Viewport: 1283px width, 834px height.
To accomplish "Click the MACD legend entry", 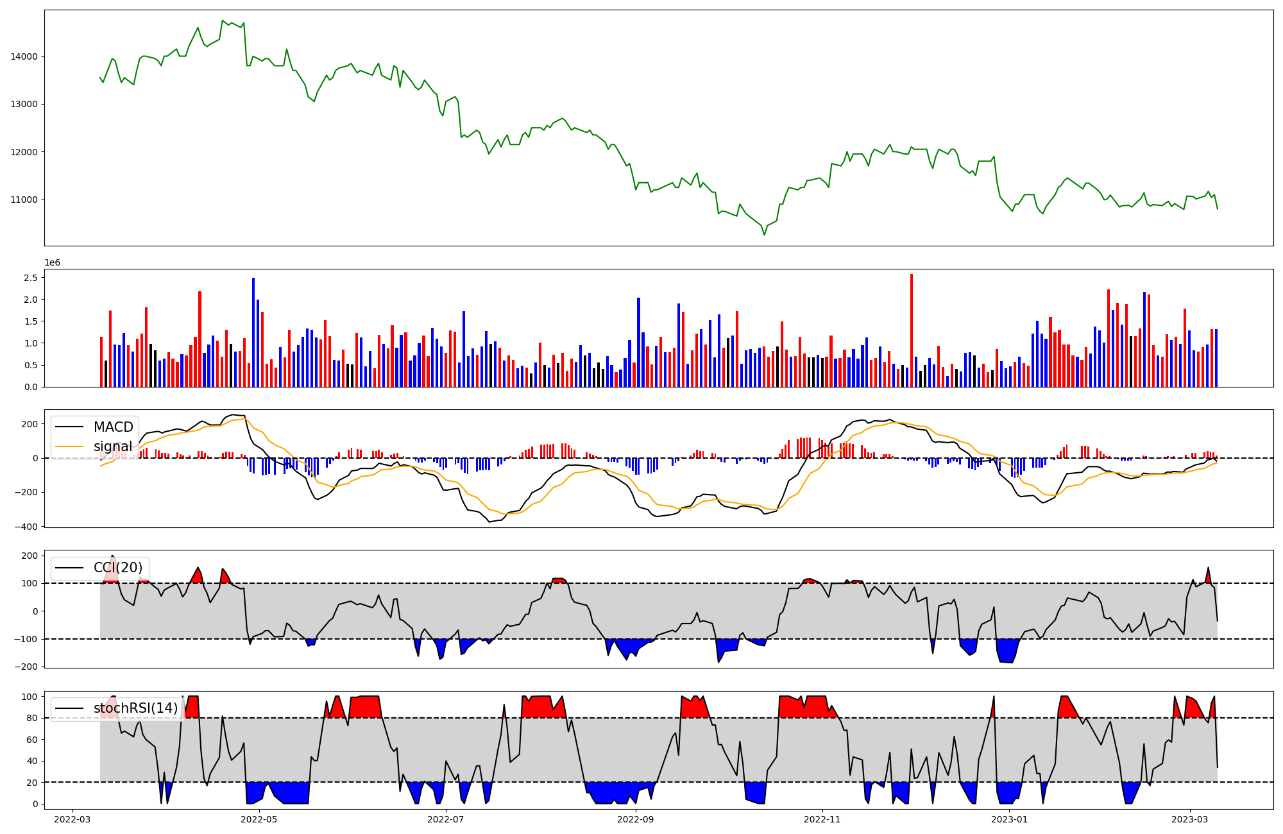I will pos(113,427).
